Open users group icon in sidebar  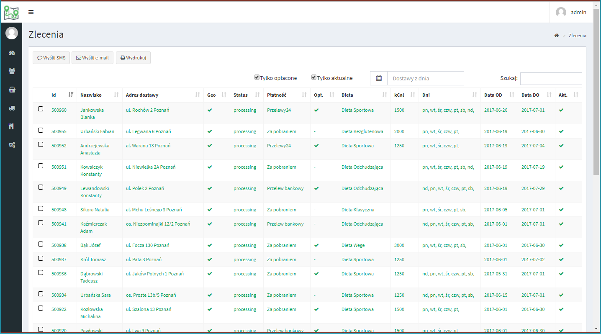[x=12, y=71]
